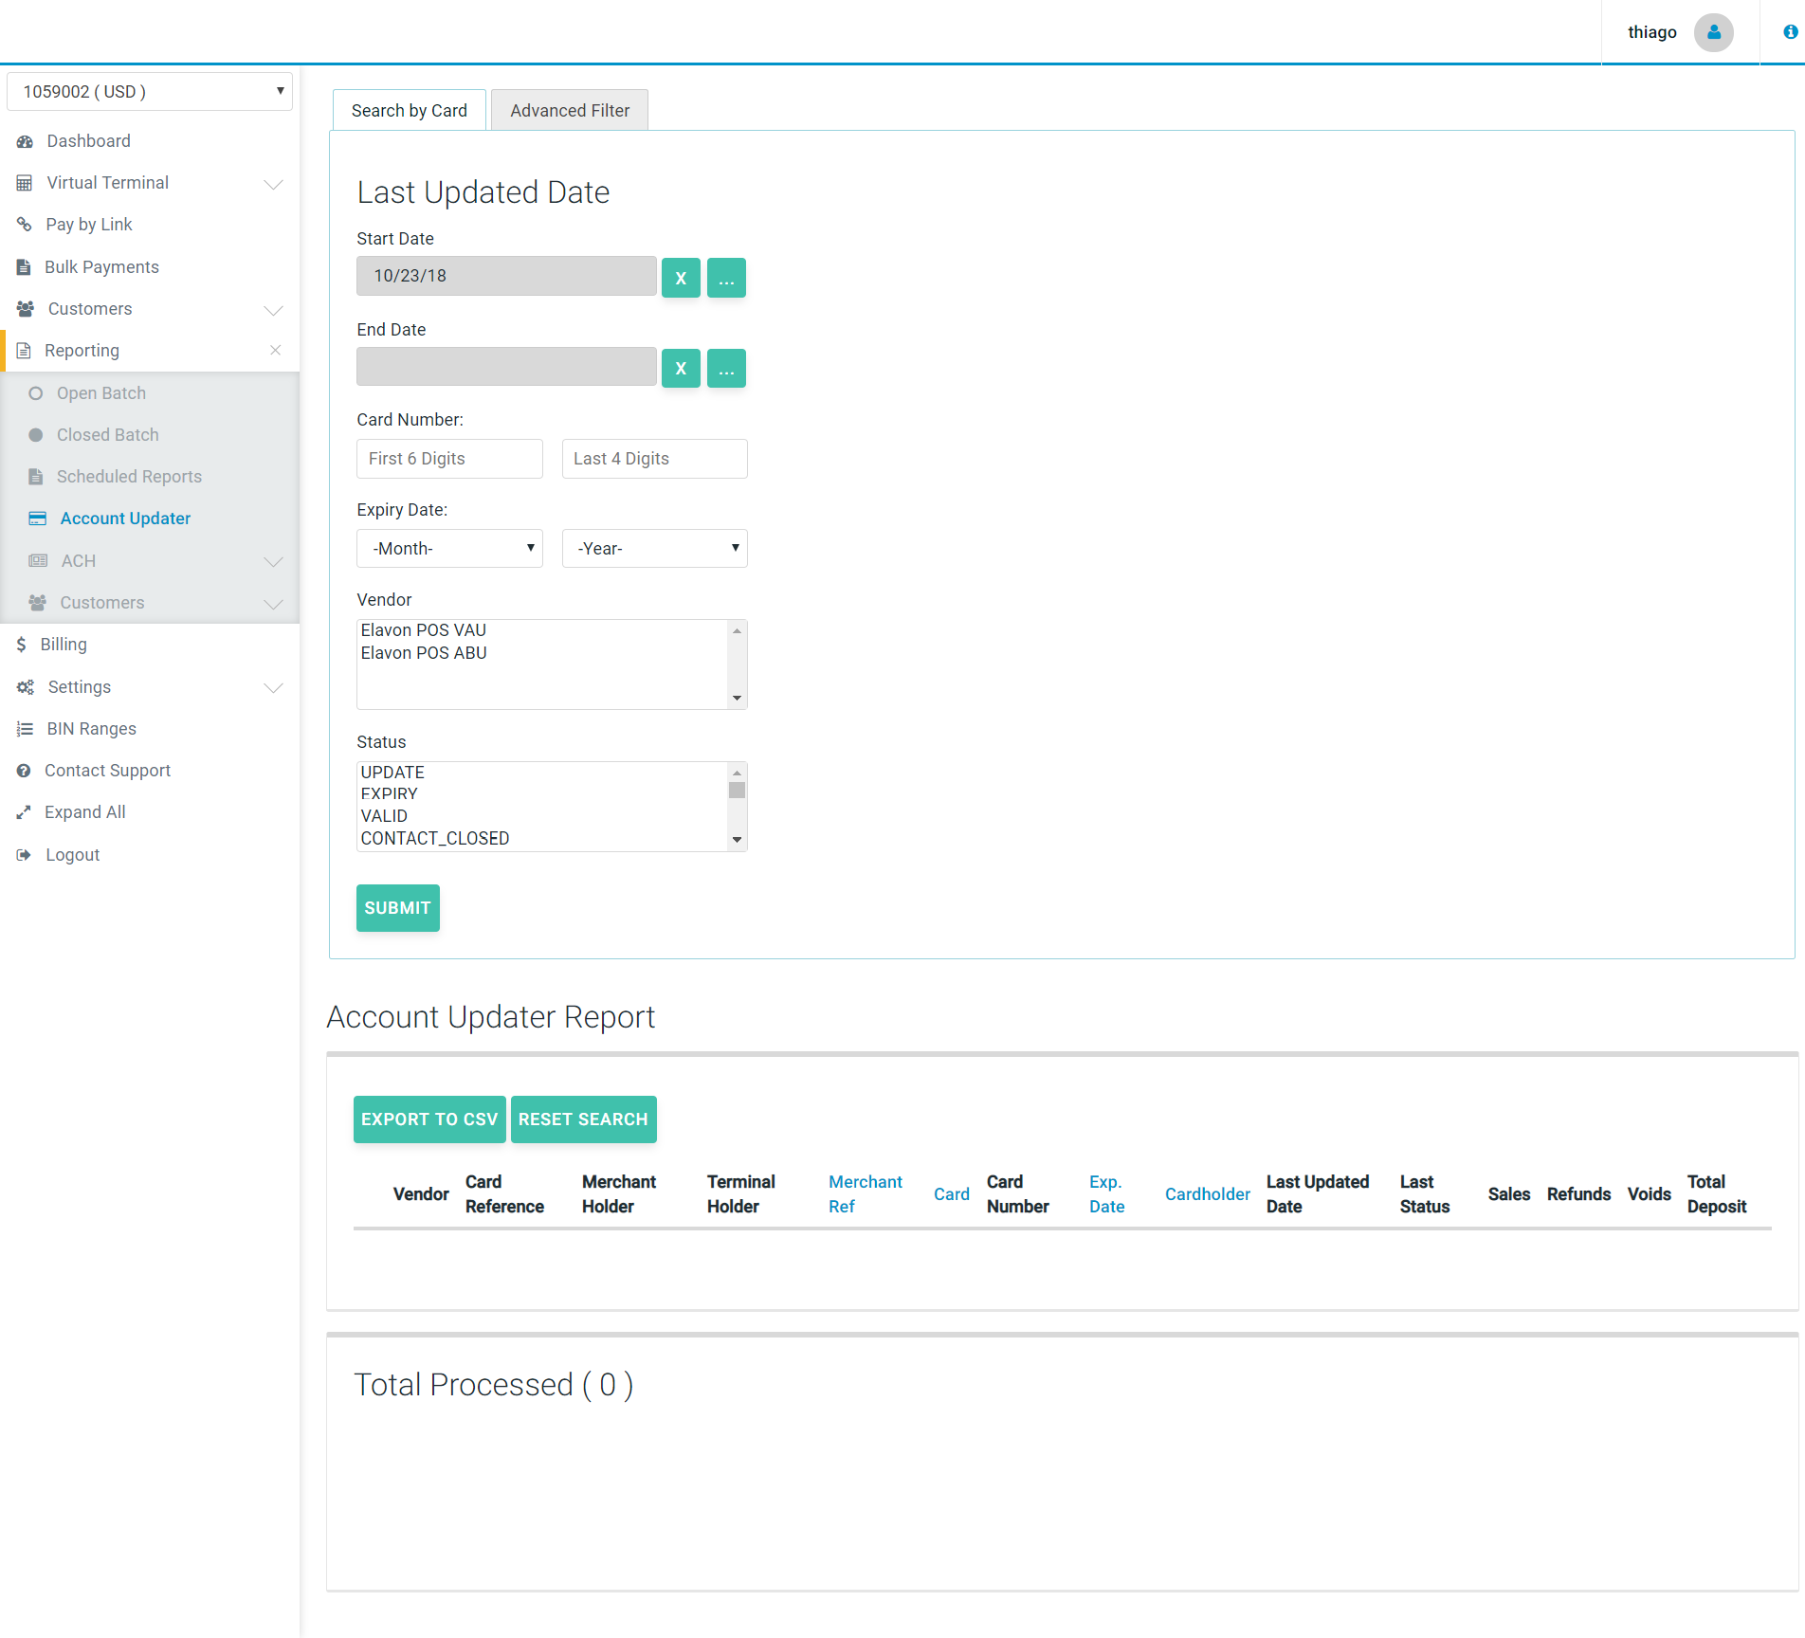Click the Billing dollar sign icon

point(22,645)
